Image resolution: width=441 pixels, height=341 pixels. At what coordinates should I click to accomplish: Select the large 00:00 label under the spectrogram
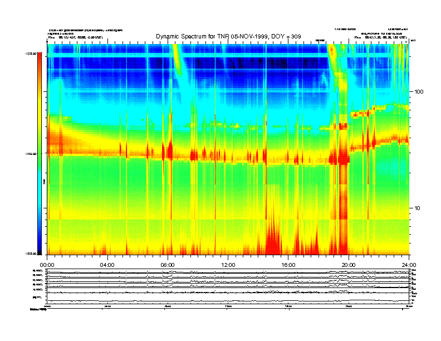[x=47, y=265]
